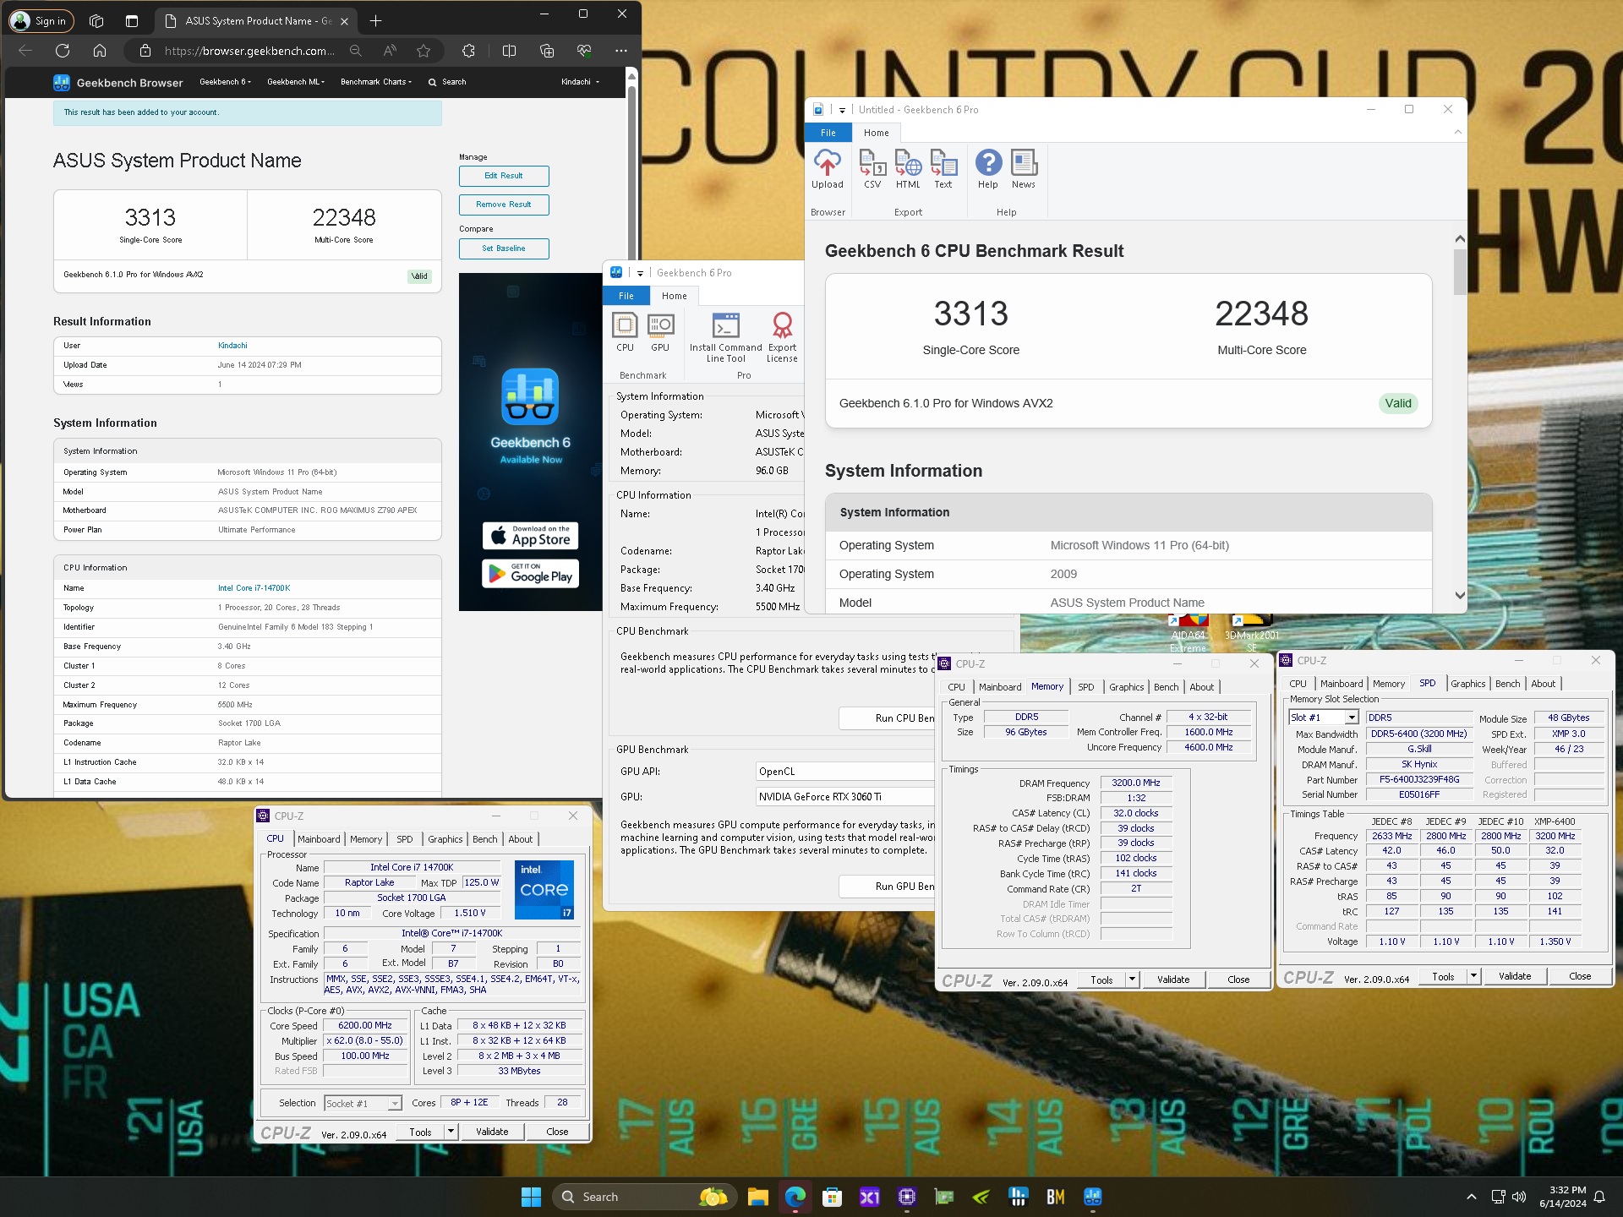Click Sign in profile button in Edge
Viewport: 1623px width, 1217px height.
pyautogui.click(x=41, y=20)
